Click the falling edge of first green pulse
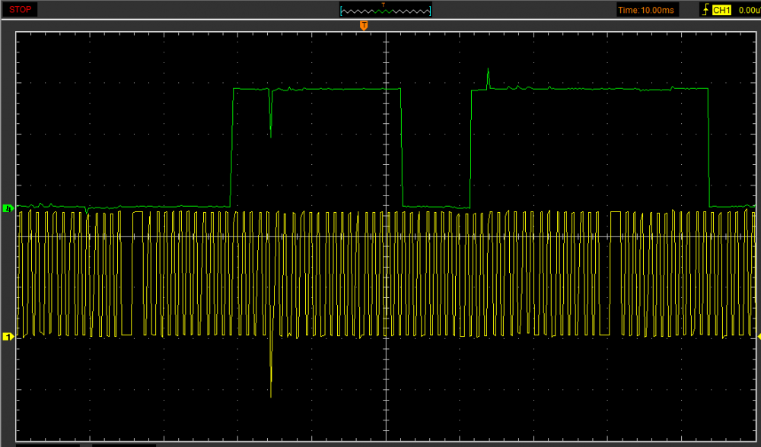This screenshot has height=447, width=761. pyautogui.click(x=401, y=148)
